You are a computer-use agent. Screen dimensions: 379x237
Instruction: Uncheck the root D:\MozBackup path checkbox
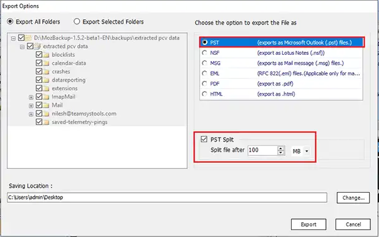click(21, 37)
